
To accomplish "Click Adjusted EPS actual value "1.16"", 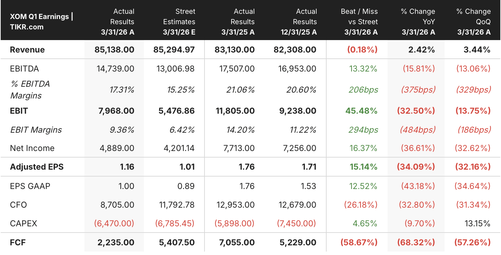I will tap(127, 167).
